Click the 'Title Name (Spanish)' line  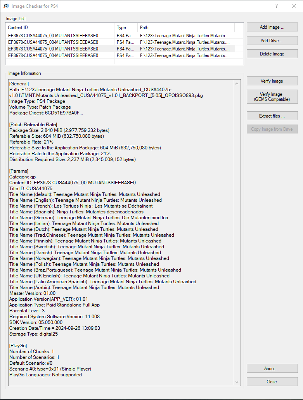coord(76,212)
